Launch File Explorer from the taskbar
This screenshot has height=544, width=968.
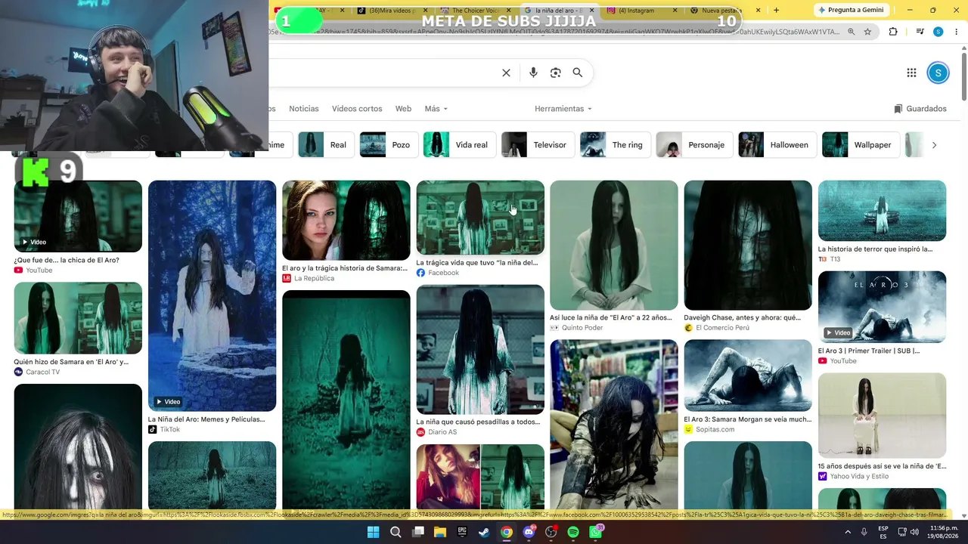click(440, 532)
